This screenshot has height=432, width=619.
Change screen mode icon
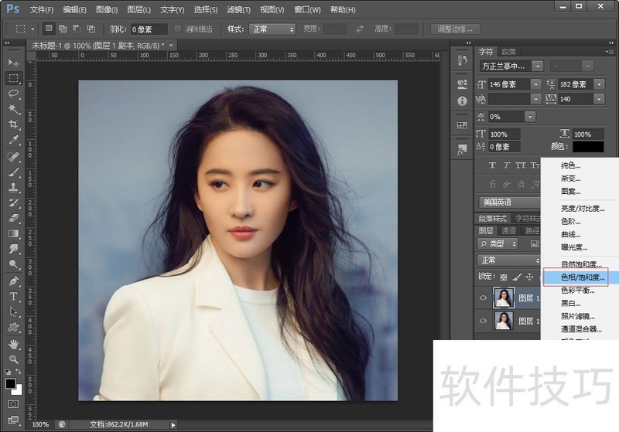[x=13, y=420]
